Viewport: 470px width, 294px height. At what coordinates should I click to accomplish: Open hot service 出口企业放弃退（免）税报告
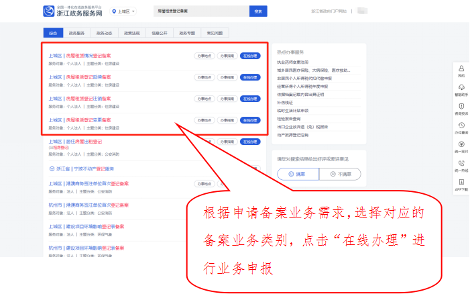click(x=302, y=127)
